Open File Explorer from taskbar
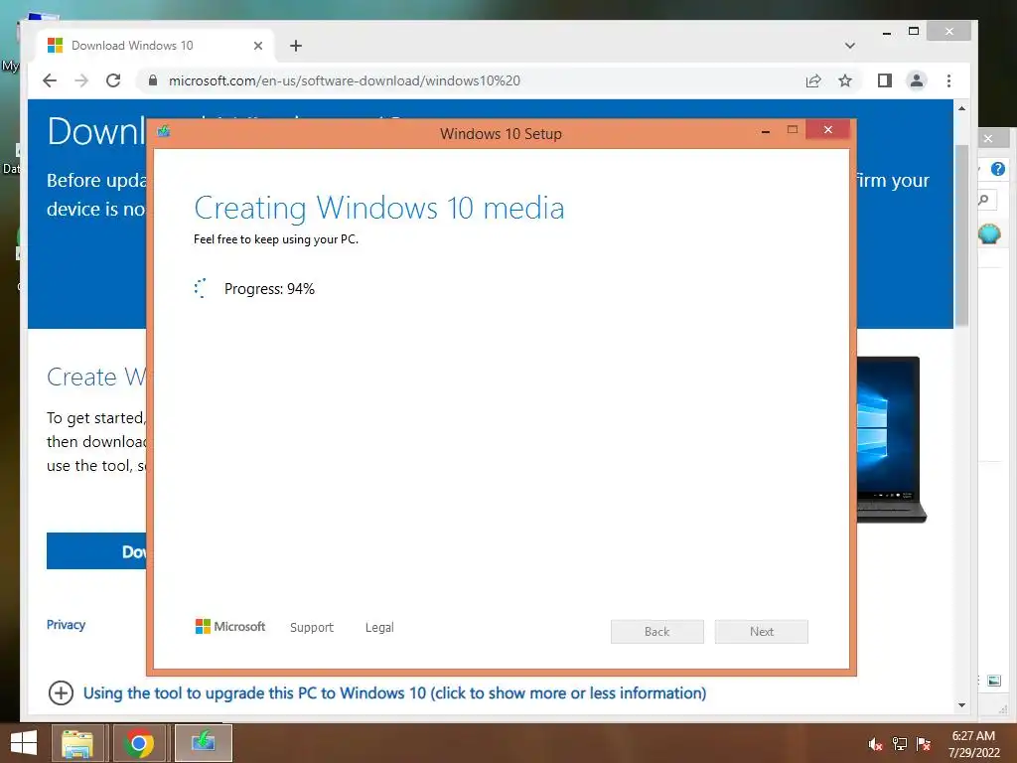Image resolution: width=1017 pixels, height=763 pixels. (77, 743)
